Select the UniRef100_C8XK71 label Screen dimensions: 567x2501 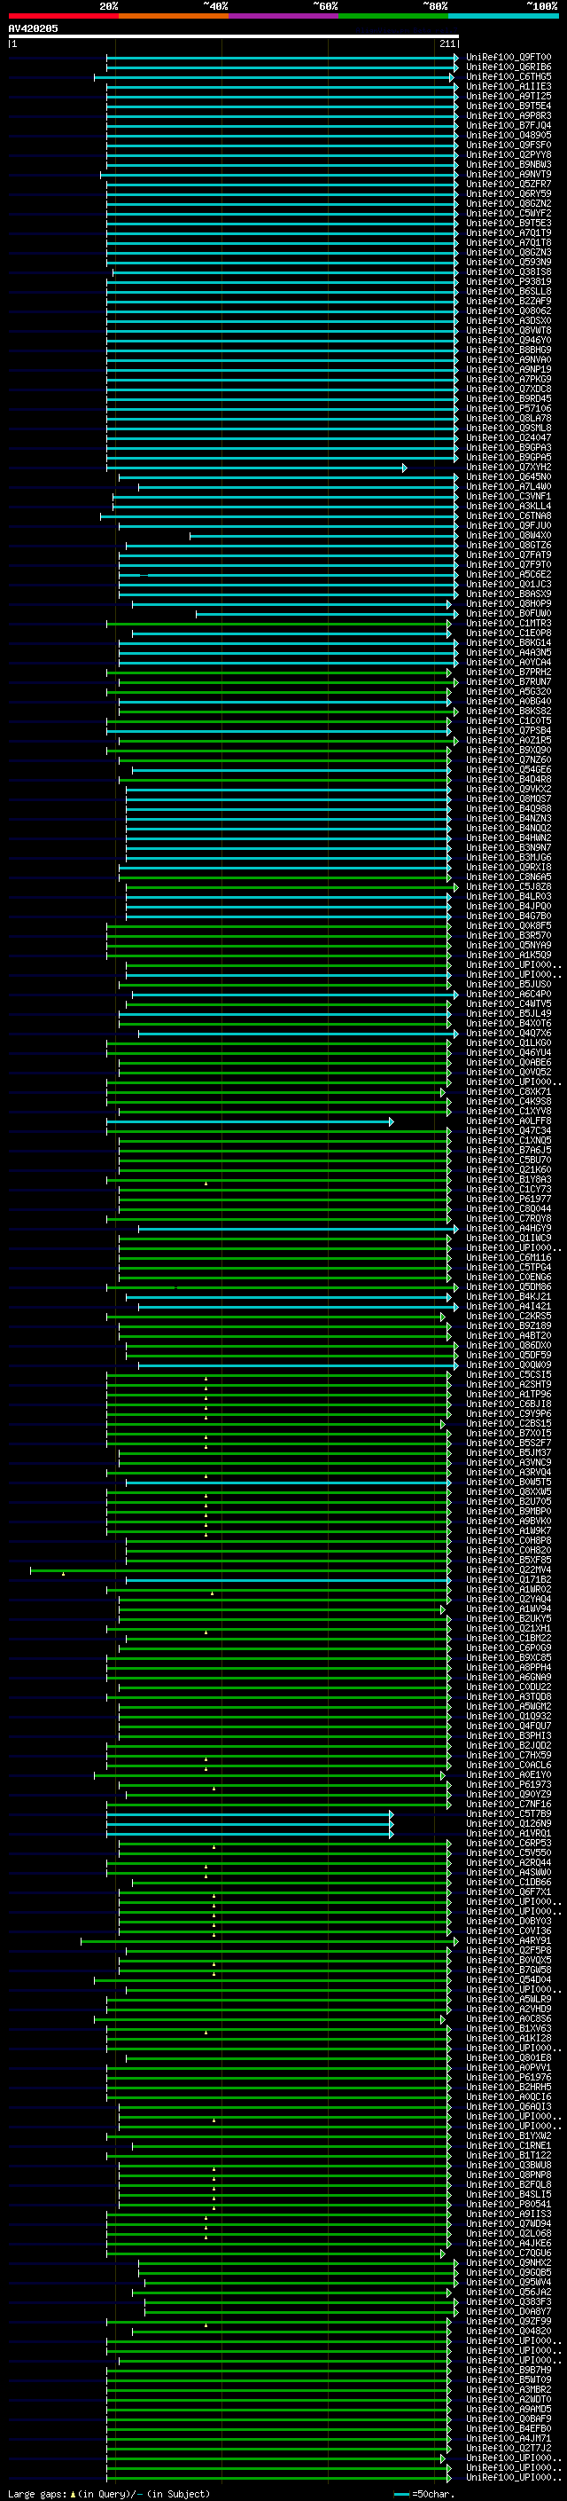pyautogui.click(x=509, y=1091)
